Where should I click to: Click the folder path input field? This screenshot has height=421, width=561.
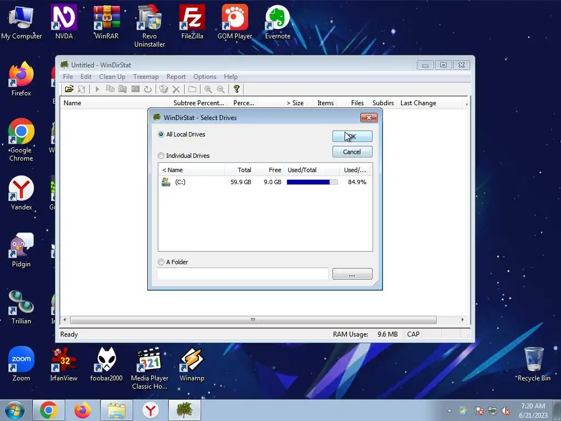point(243,274)
